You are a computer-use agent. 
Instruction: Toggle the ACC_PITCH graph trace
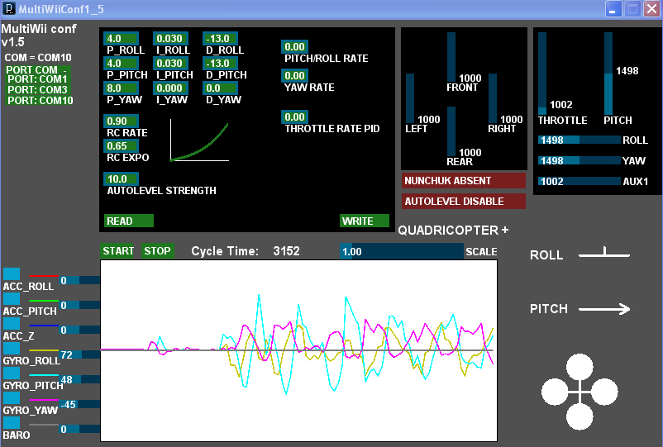(x=12, y=299)
